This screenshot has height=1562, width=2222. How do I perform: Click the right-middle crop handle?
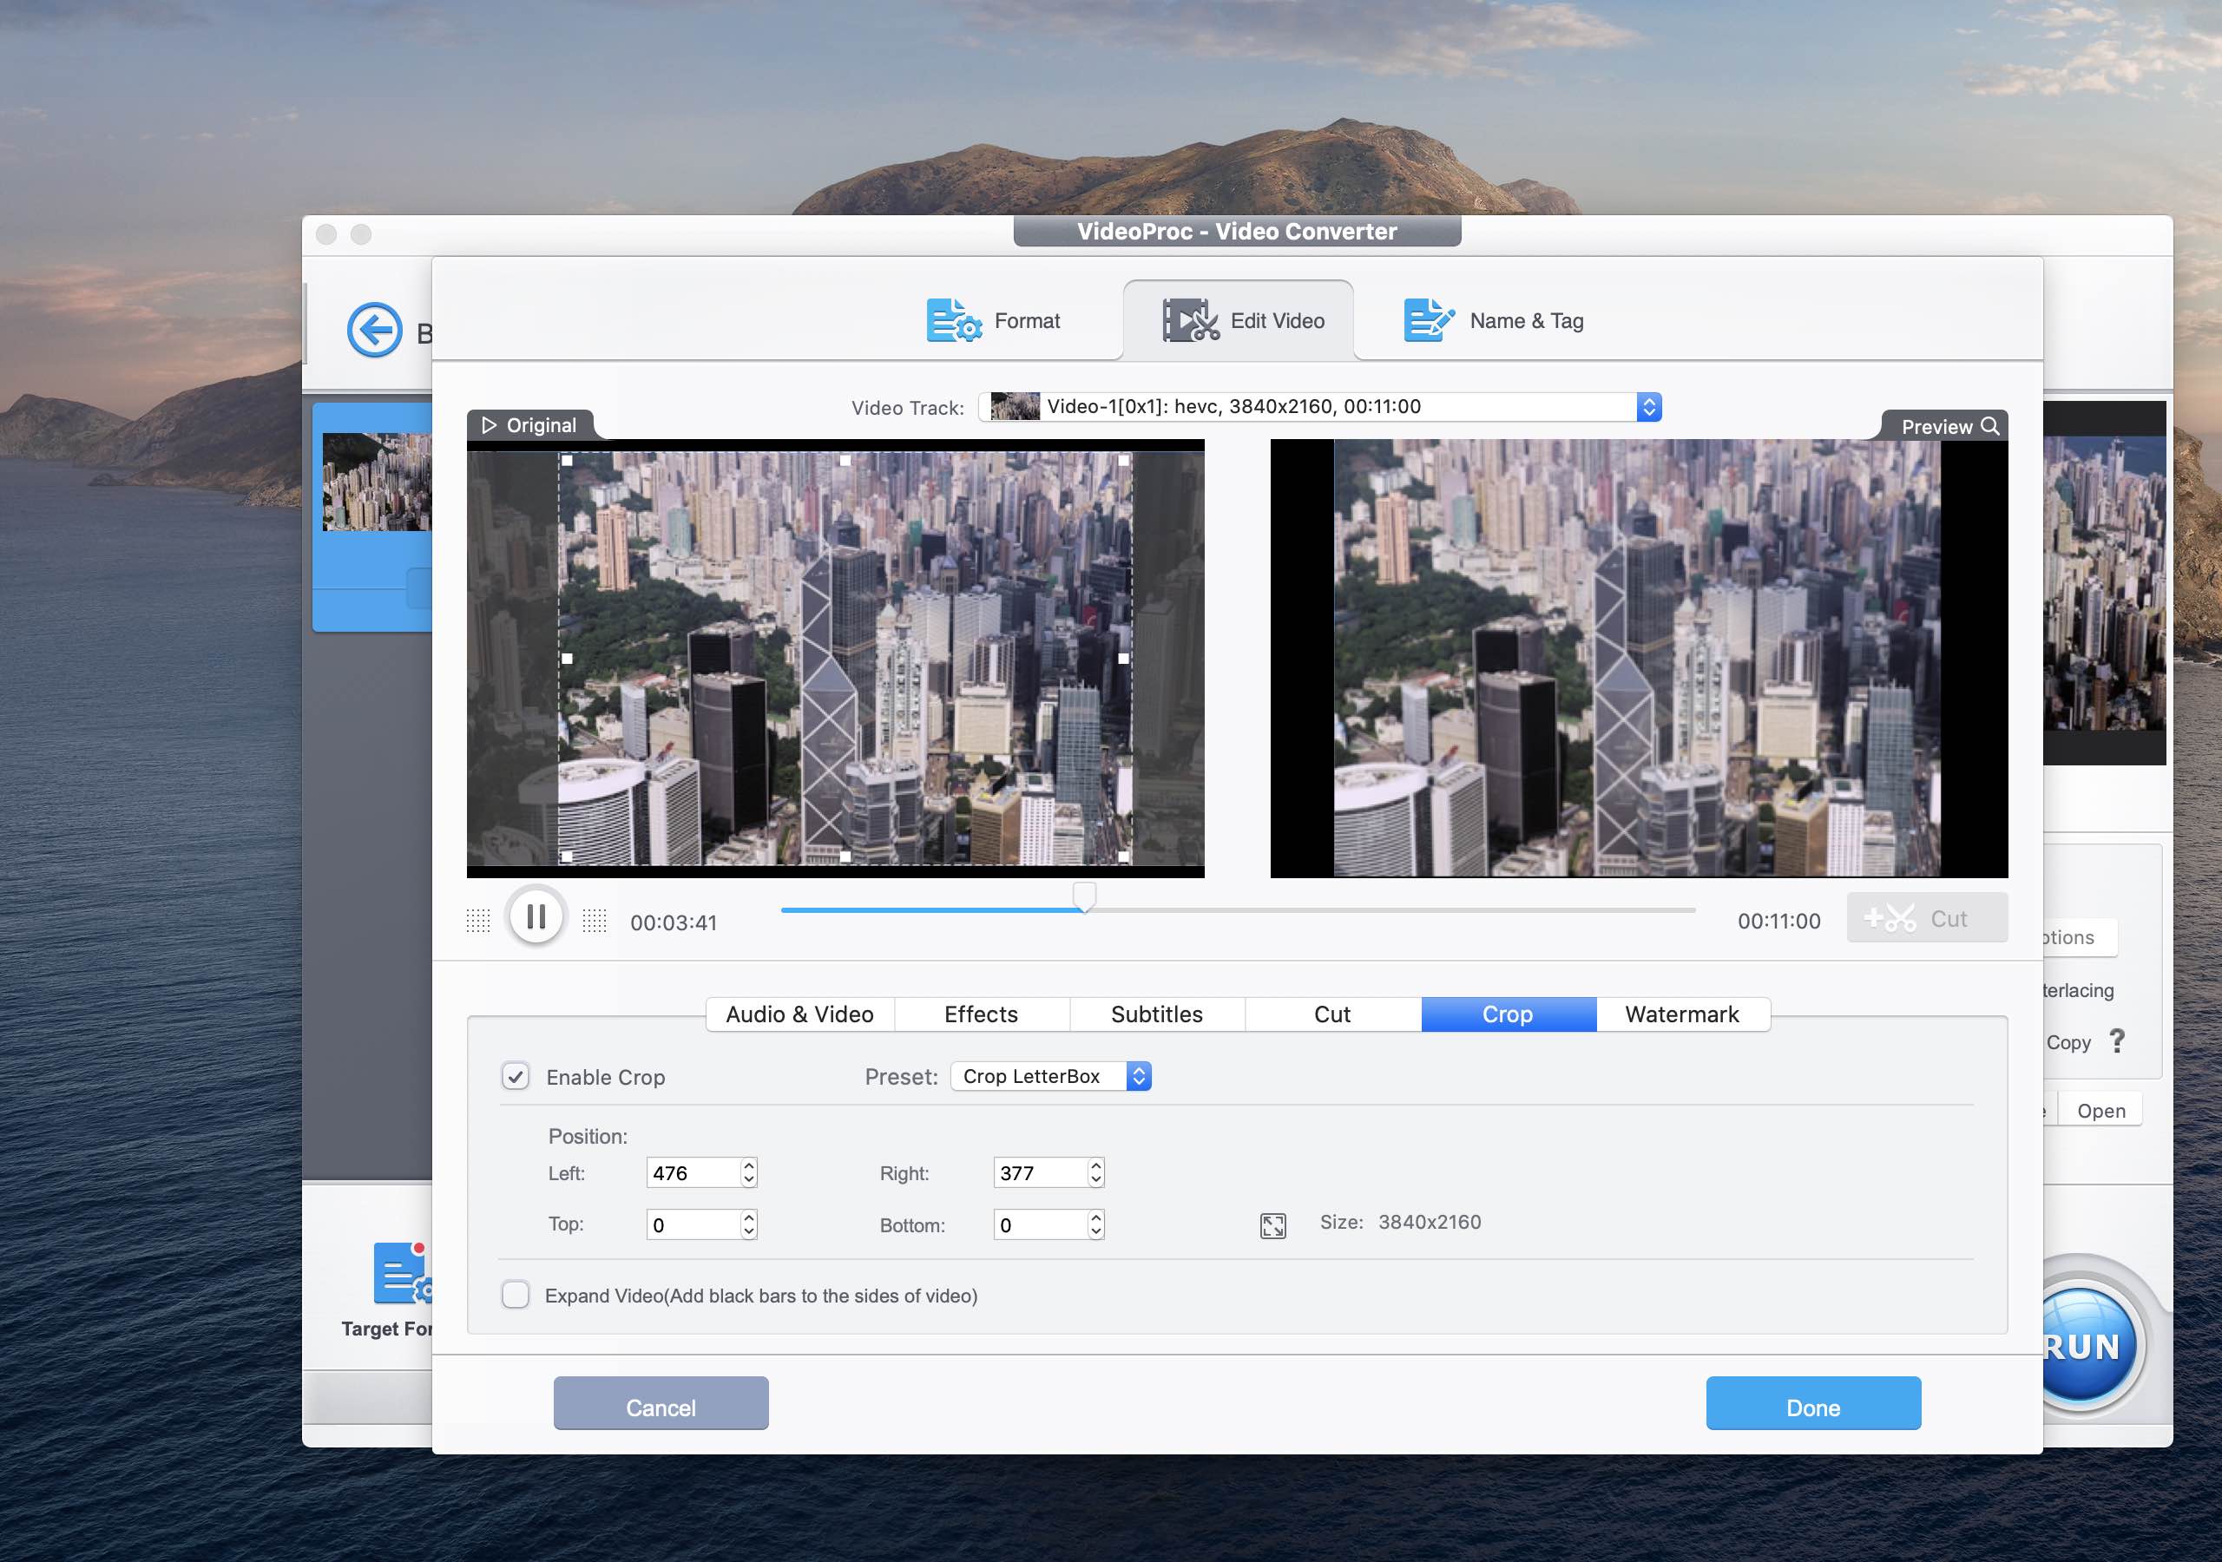pyautogui.click(x=1123, y=658)
